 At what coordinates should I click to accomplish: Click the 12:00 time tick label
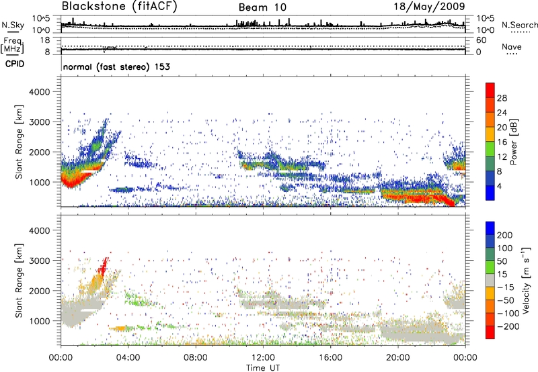[x=263, y=358]
